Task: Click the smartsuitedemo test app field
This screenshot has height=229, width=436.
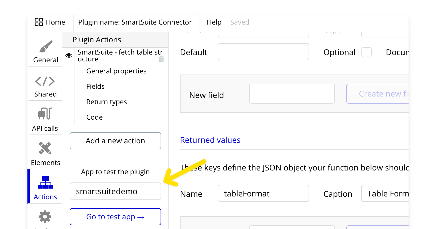Action: (x=115, y=191)
